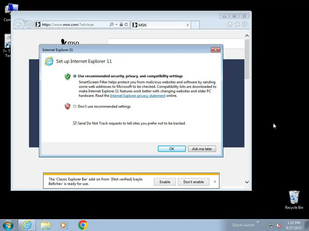The height and width of the screenshot is (231, 309).
Task: Click the security lock icon in address bar
Action: [121, 24]
